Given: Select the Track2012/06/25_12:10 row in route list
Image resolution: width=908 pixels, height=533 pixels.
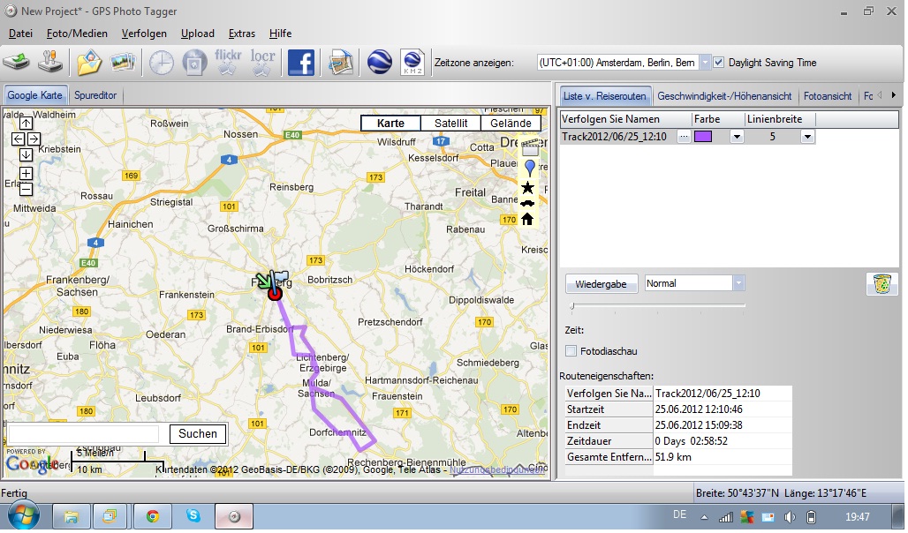Looking at the screenshot, I should point(688,137).
